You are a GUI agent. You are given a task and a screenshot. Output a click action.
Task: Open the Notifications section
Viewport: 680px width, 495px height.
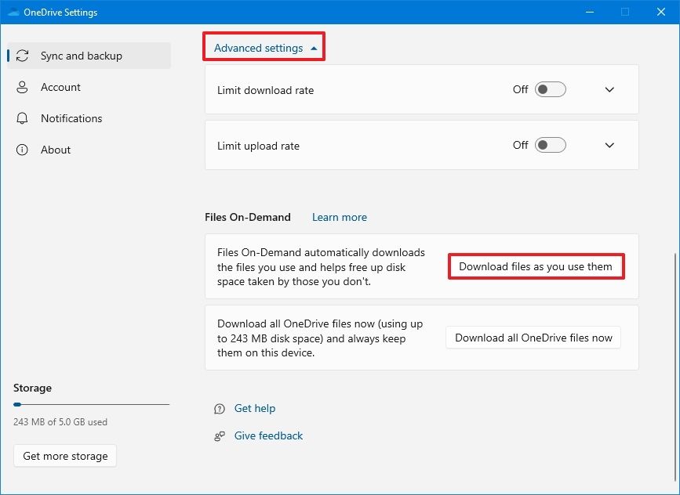71,118
